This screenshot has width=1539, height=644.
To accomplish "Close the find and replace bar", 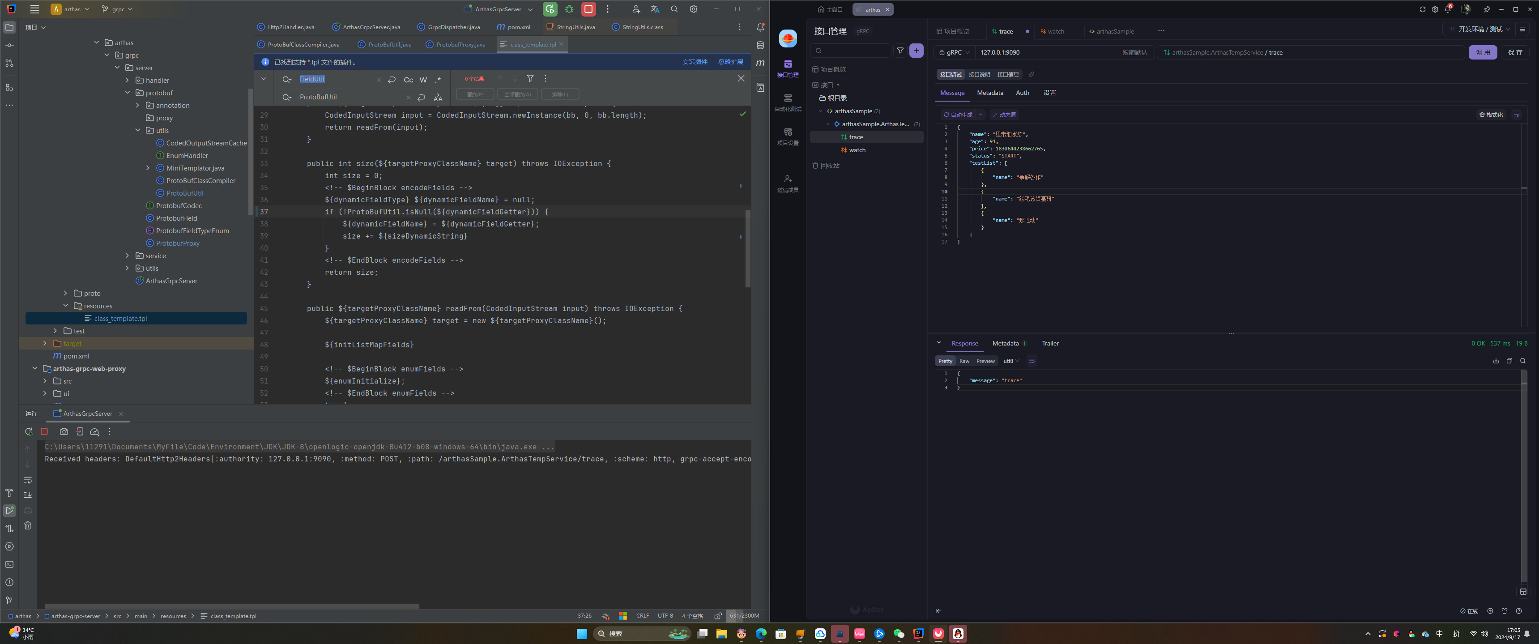I will point(741,78).
